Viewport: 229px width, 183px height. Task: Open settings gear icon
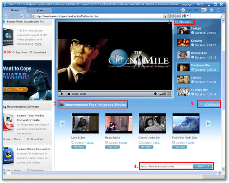coord(211,10)
